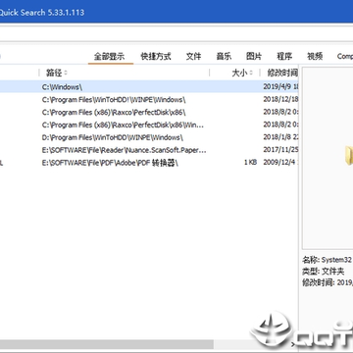
Task: Switch to the 快捷方式 tab
Action: [x=156, y=56]
